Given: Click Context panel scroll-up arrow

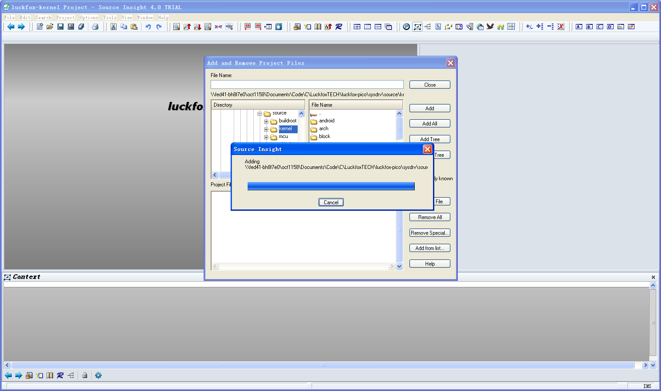Looking at the screenshot, I should [653, 285].
